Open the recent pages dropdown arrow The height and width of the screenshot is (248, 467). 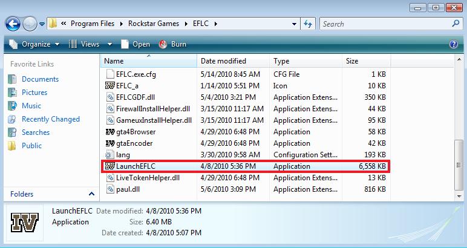pyautogui.click(x=42, y=24)
